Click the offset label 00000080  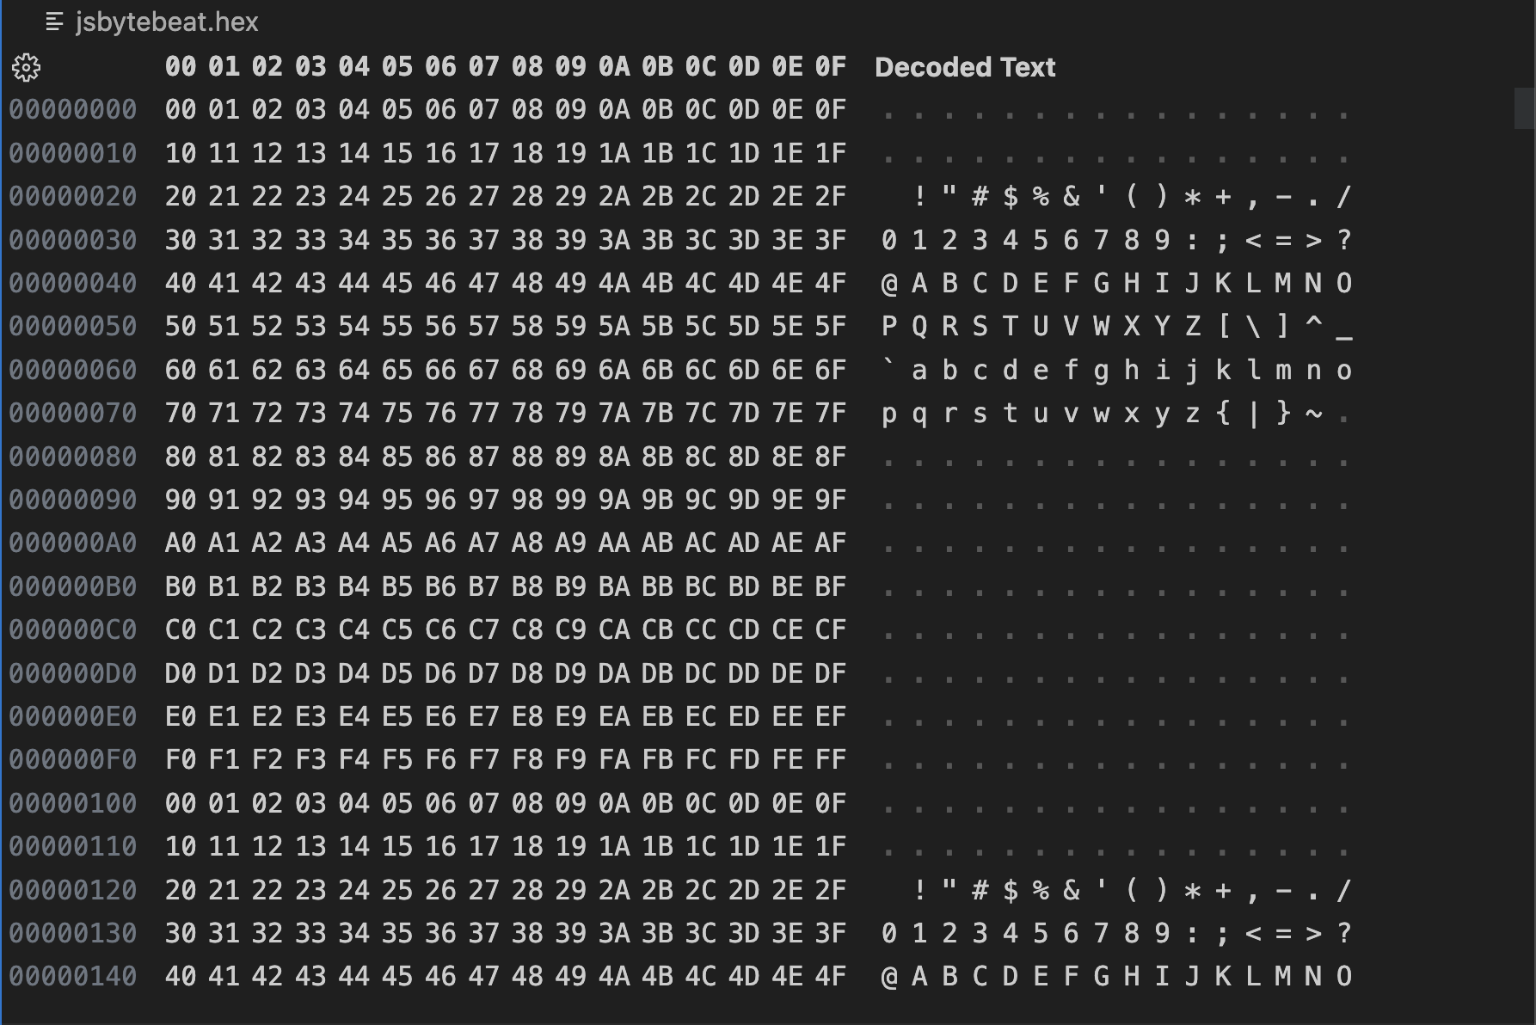pyautogui.click(x=73, y=457)
